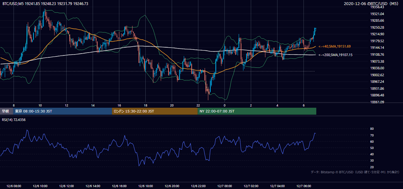This screenshot has height=189, width=403.
Task: Click the price axis value 18861.09
Action: (377, 102)
